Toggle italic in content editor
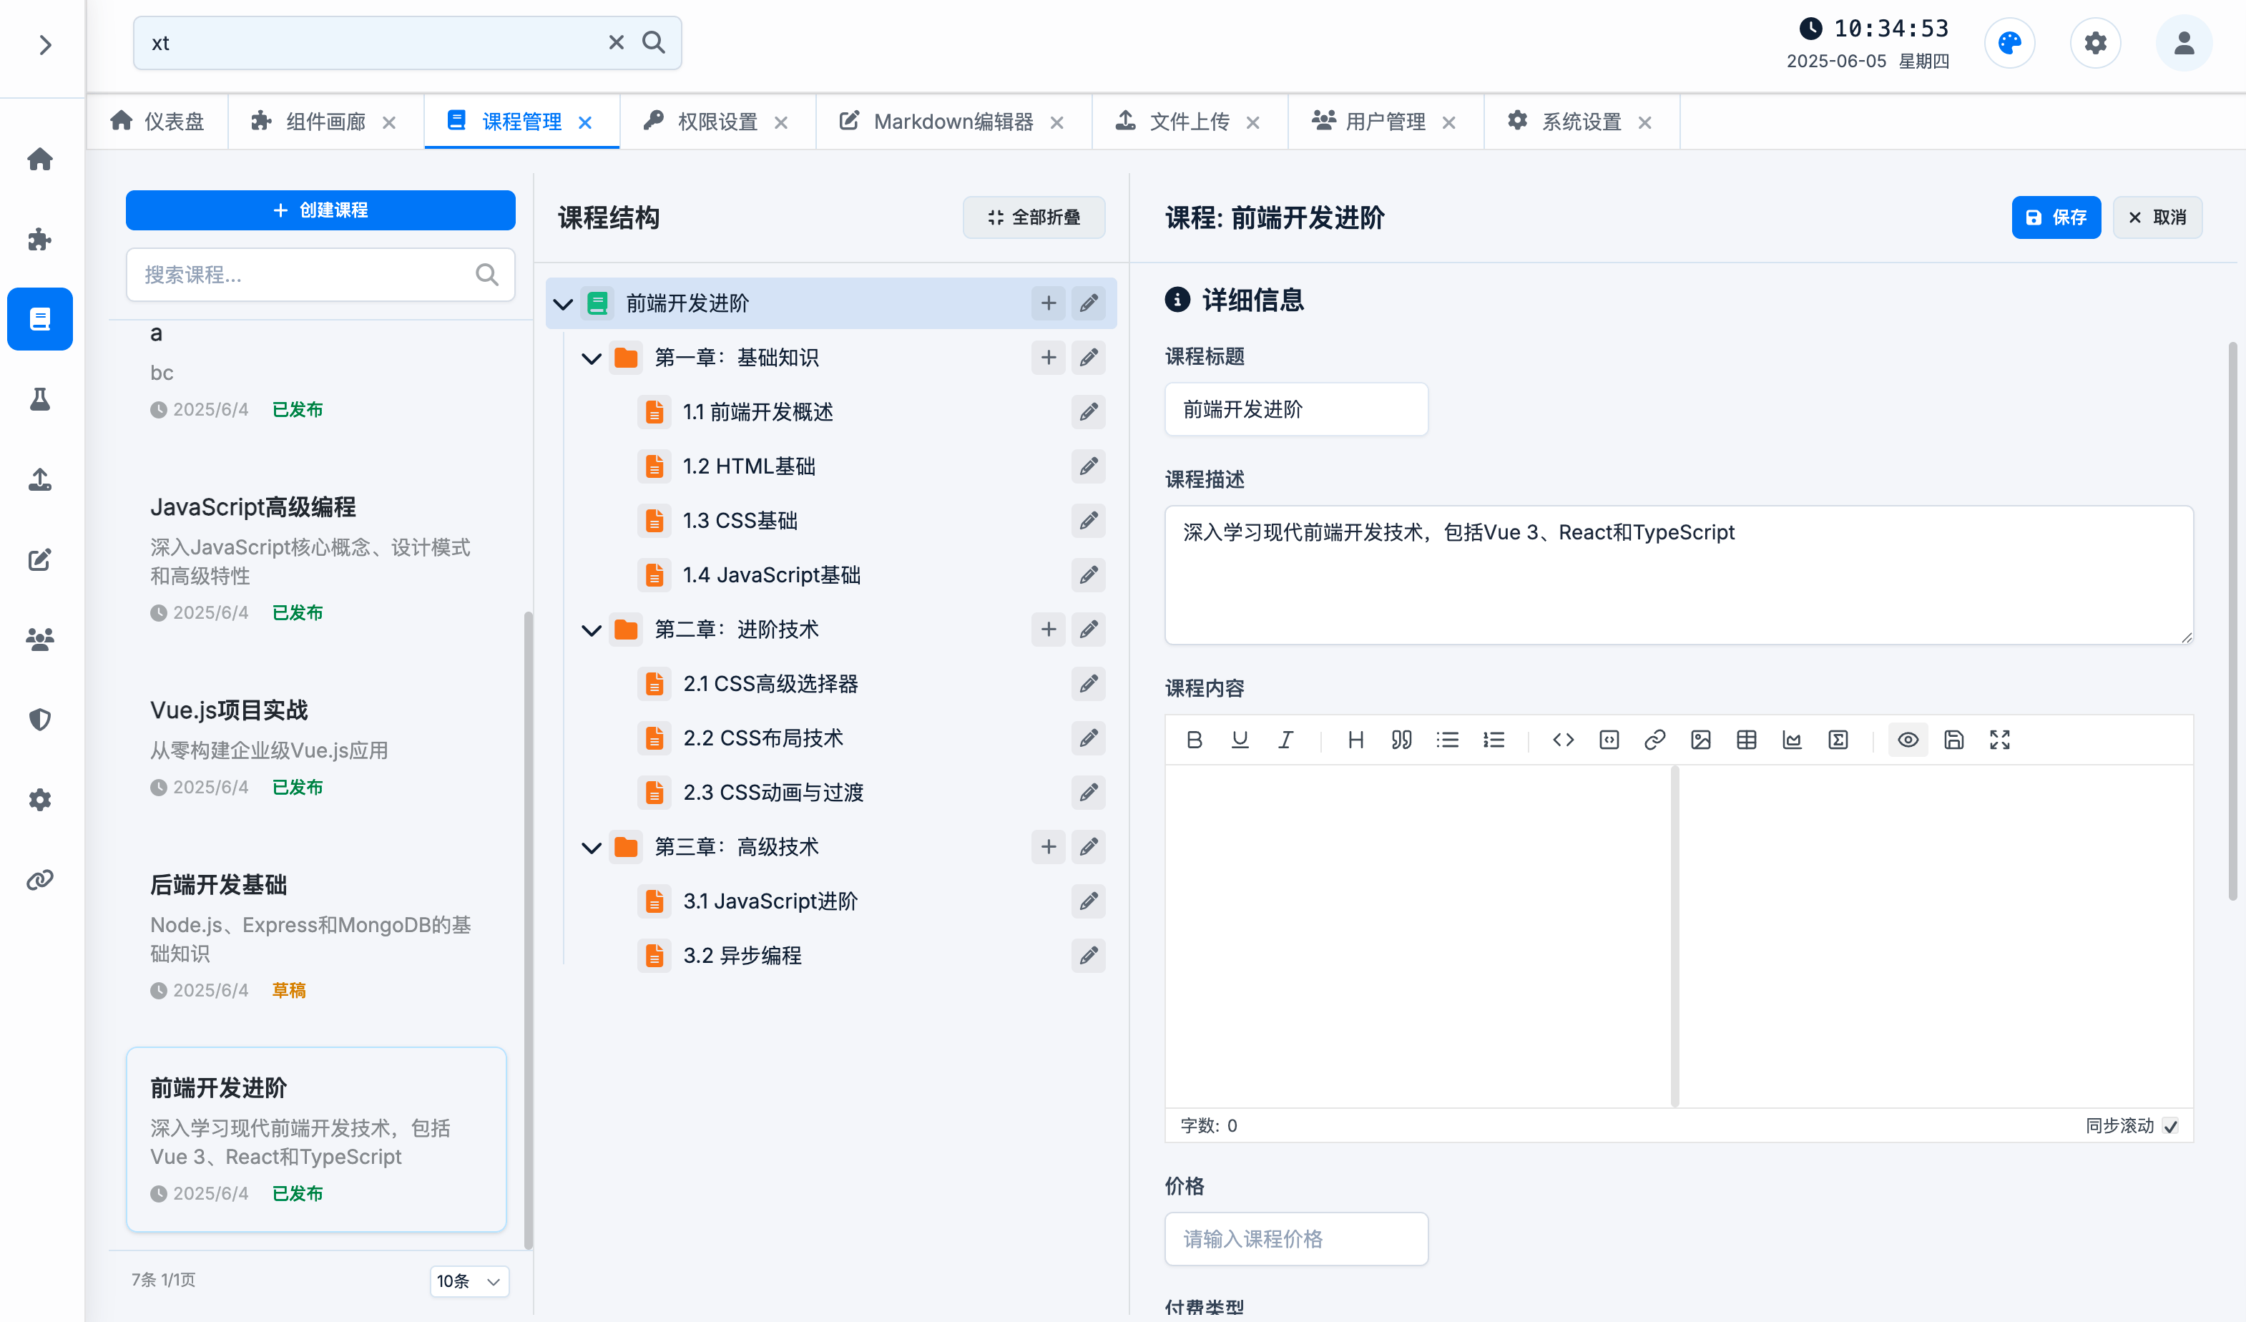This screenshot has height=1322, width=2246. tap(1285, 740)
